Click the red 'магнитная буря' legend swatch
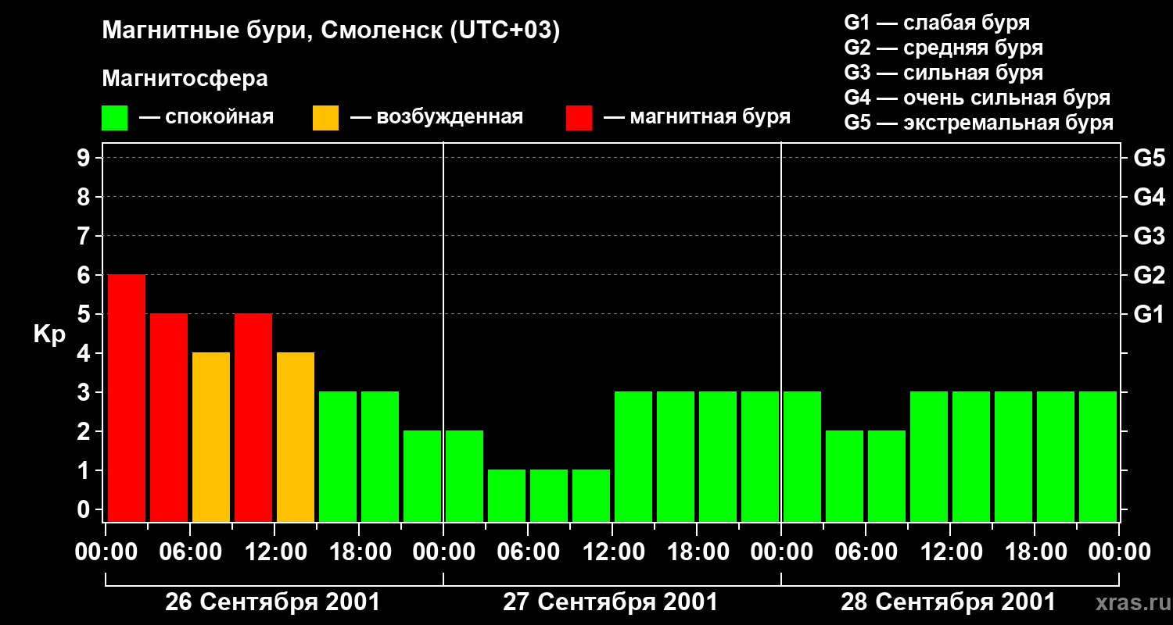 (579, 118)
